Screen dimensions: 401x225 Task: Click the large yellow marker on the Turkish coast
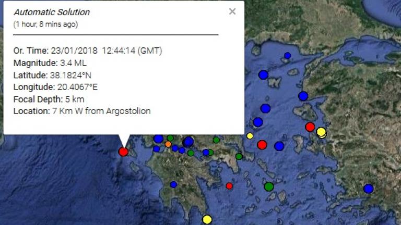tap(321, 132)
